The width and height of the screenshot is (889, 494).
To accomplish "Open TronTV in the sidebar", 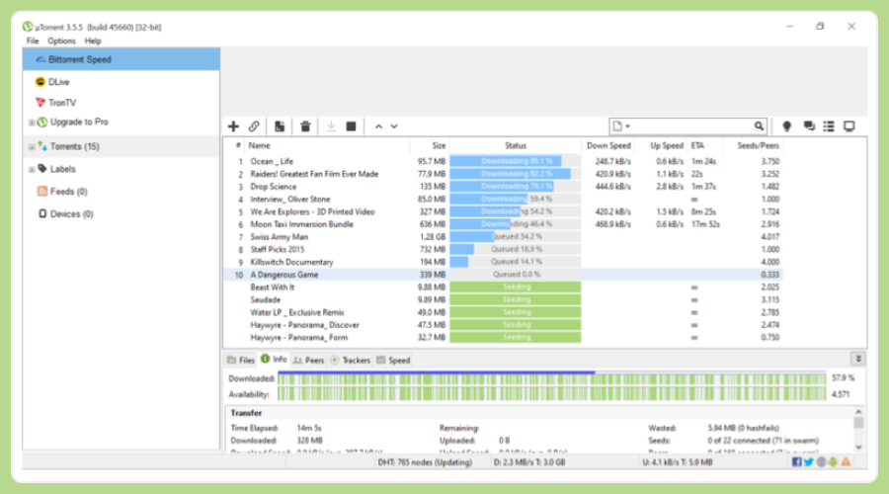I will pyautogui.click(x=62, y=103).
